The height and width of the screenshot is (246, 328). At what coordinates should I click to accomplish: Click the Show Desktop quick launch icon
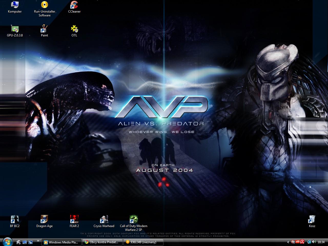coord(25,242)
